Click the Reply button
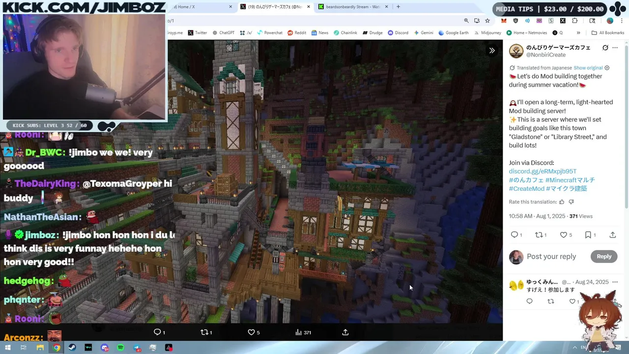 point(604,256)
